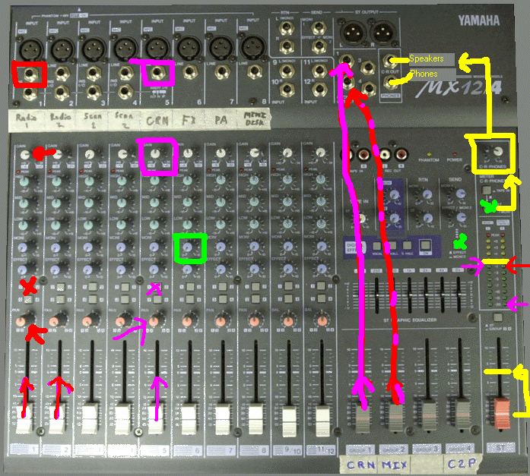Select the FX tape label for channel 6

pos(188,118)
